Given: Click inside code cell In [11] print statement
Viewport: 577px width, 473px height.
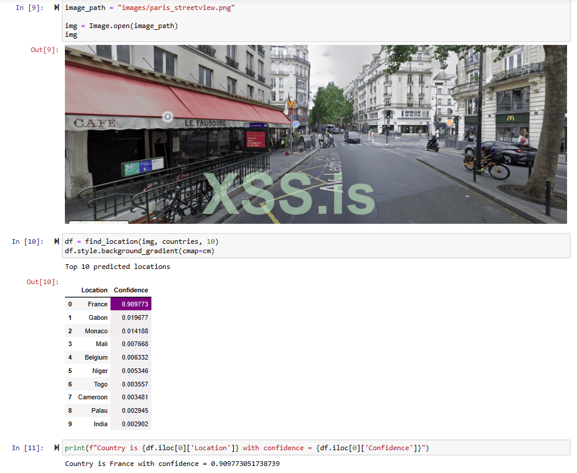Looking at the screenshot, I should [247, 448].
